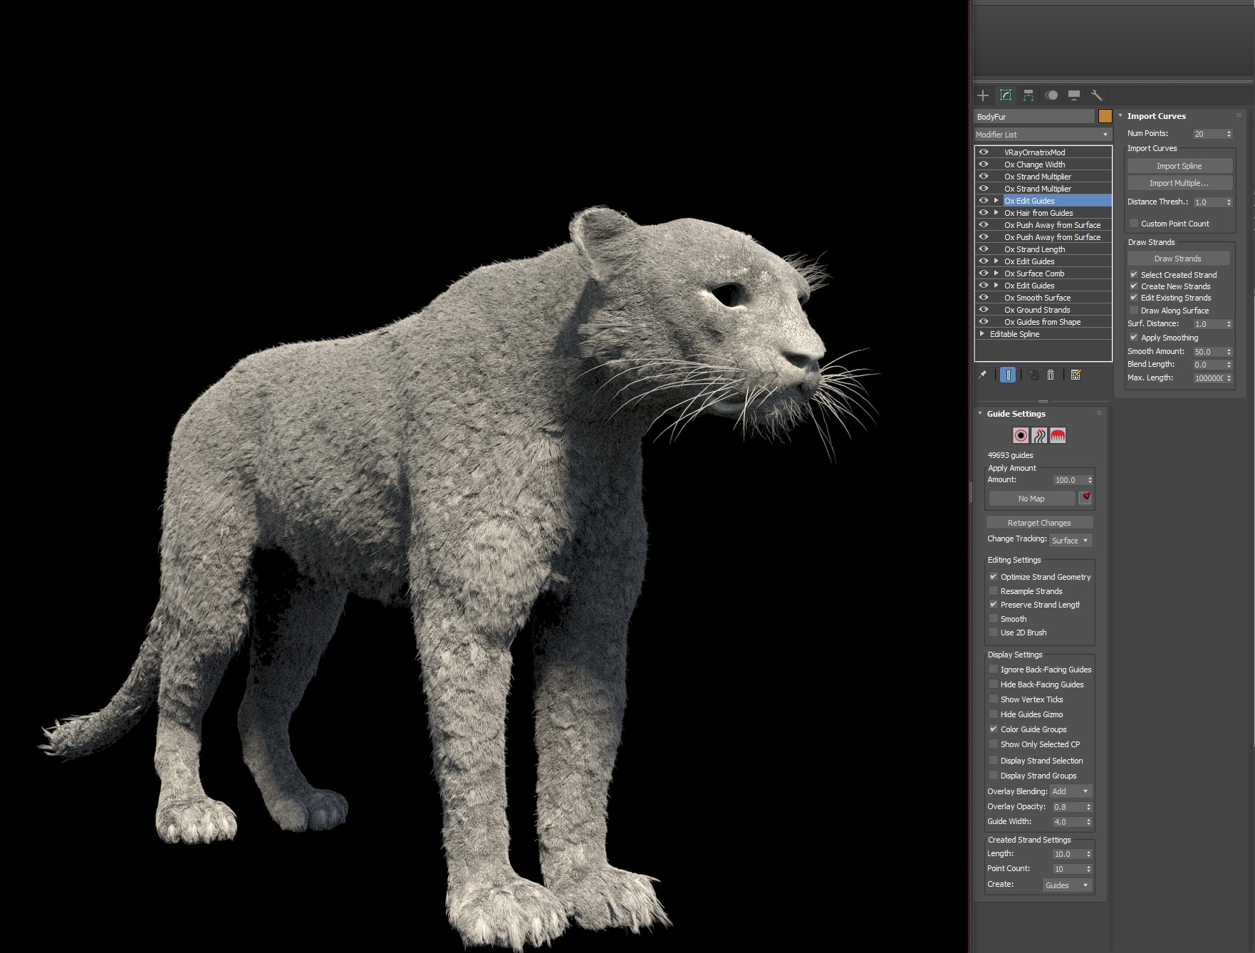This screenshot has width=1255, height=953.
Task: Open the Modifier List dropdown
Action: tap(1043, 135)
